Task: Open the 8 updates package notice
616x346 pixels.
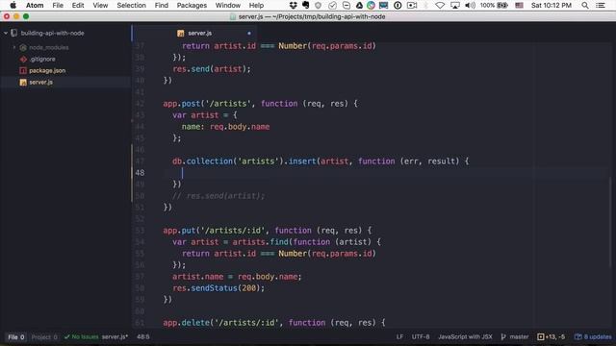Action: pos(593,337)
